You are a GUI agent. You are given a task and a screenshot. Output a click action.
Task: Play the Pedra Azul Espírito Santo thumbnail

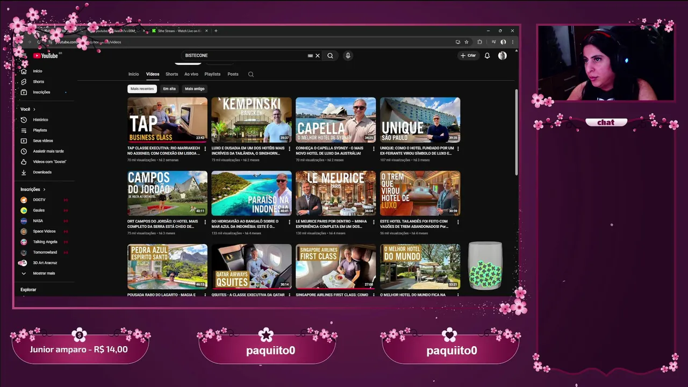point(167,267)
